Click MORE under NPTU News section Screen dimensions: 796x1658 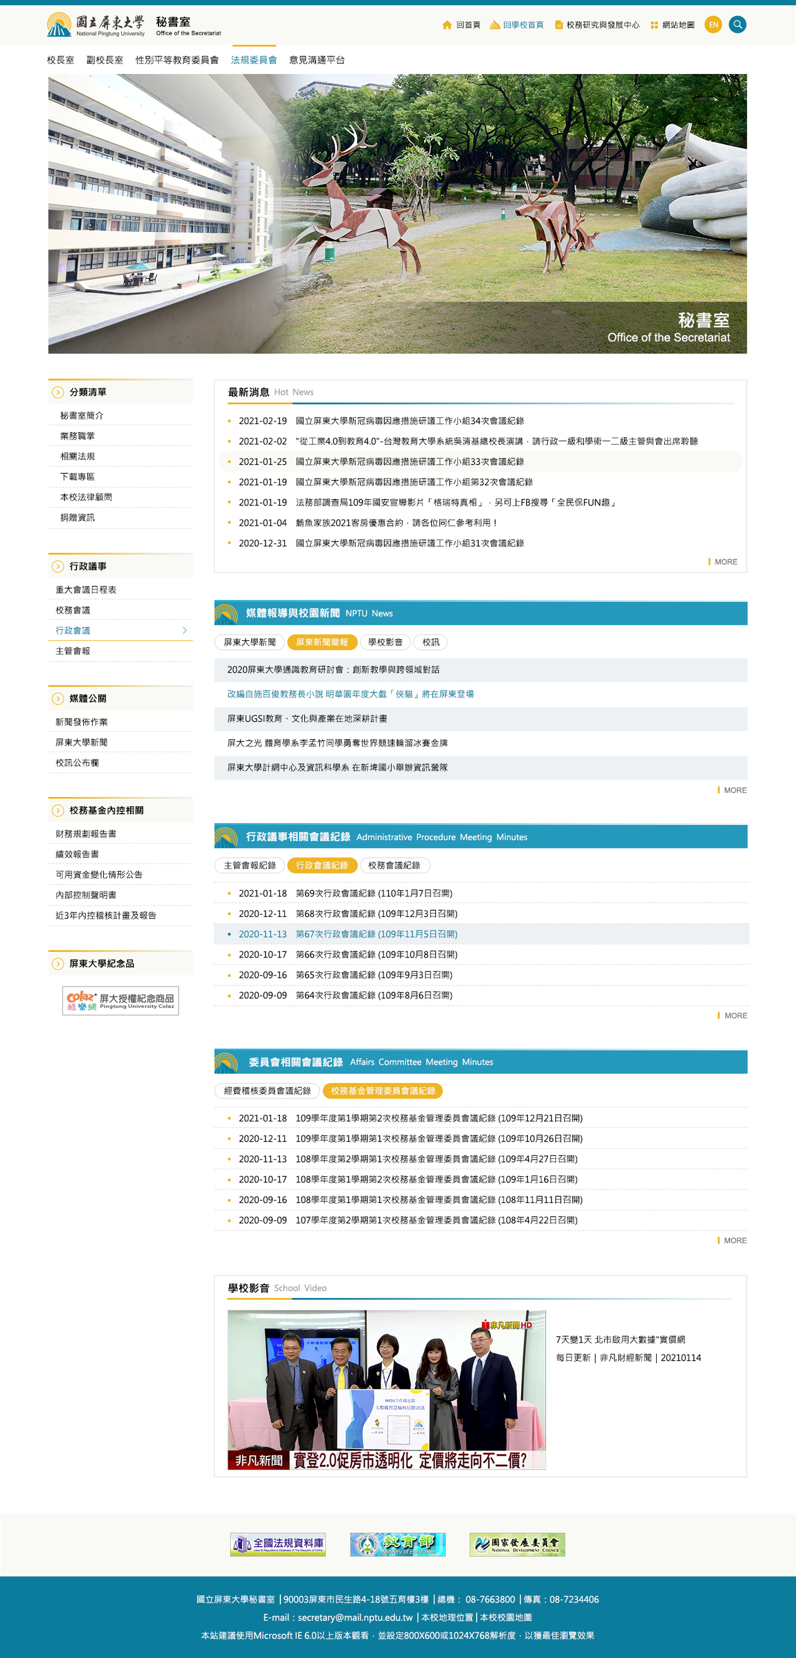click(x=733, y=790)
